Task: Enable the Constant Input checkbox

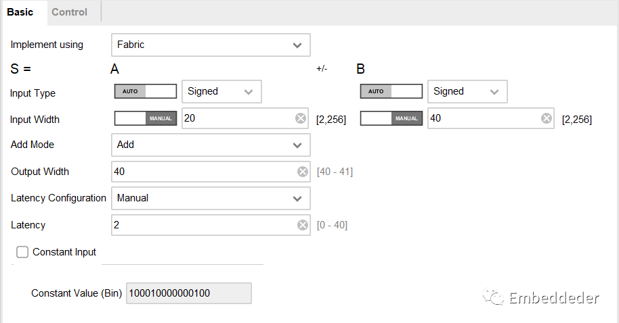Action: [x=23, y=252]
